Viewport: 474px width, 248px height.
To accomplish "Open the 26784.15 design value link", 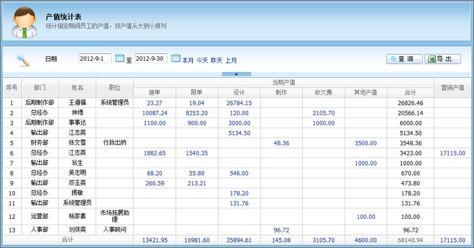I will [x=239, y=103].
